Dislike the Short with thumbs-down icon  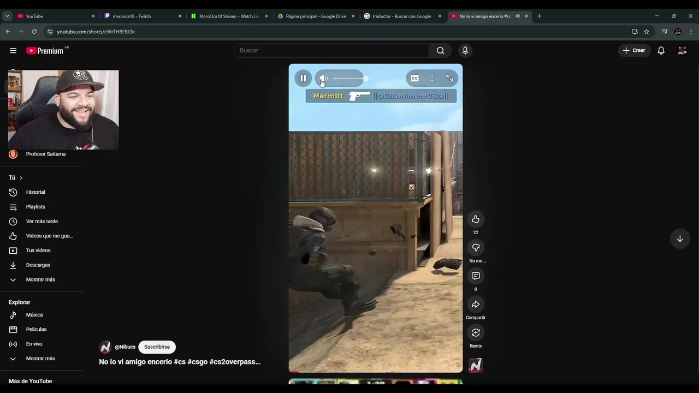point(476,247)
